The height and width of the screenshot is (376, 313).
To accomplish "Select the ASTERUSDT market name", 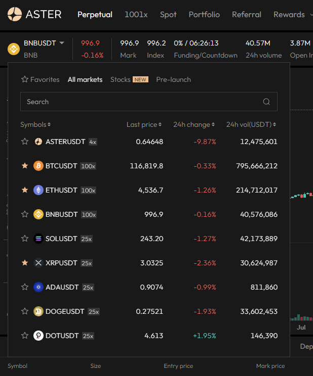I will pos(65,142).
